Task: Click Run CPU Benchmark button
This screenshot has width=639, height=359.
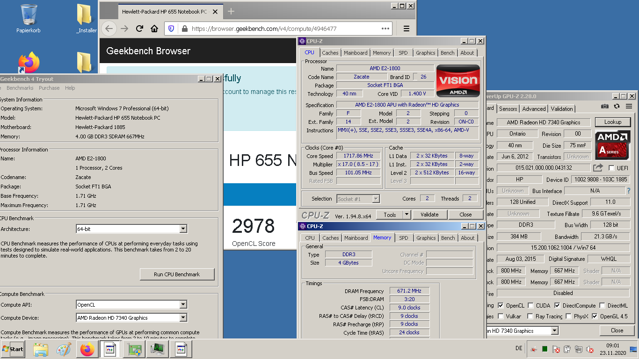Action: 177,274
